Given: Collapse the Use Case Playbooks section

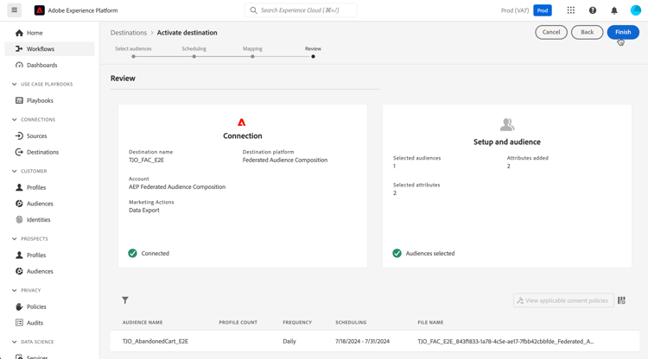Looking at the screenshot, I should click(x=15, y=85).
